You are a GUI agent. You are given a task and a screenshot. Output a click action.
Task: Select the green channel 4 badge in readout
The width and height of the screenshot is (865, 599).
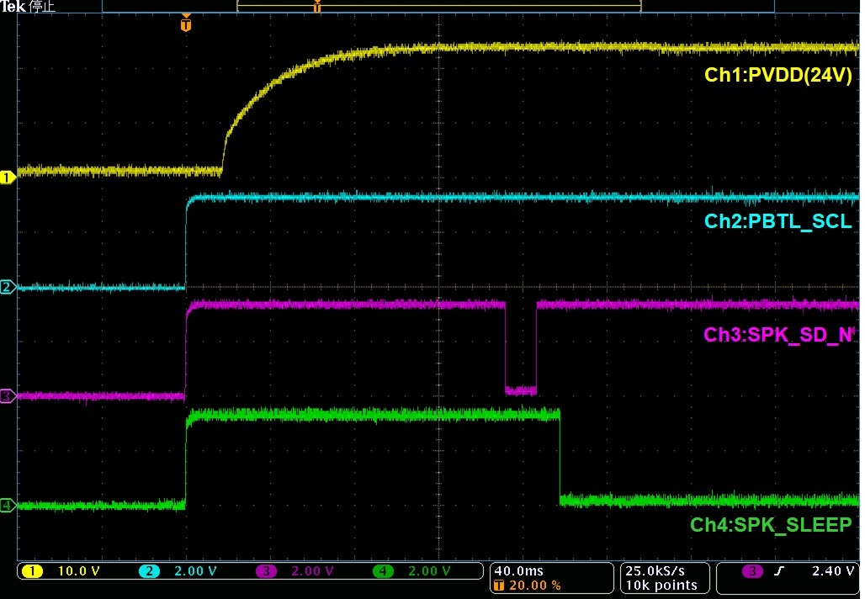click(383, 571)
